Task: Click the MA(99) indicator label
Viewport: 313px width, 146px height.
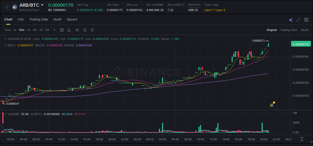Action: click(x=69, y=45)
